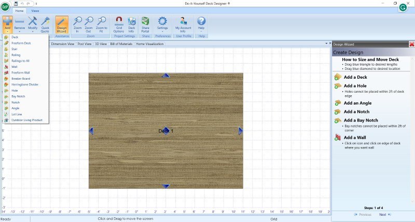Click Zoom to Fit icon
Viewport: 415px width, 222px height.
[x=102, y=23]
